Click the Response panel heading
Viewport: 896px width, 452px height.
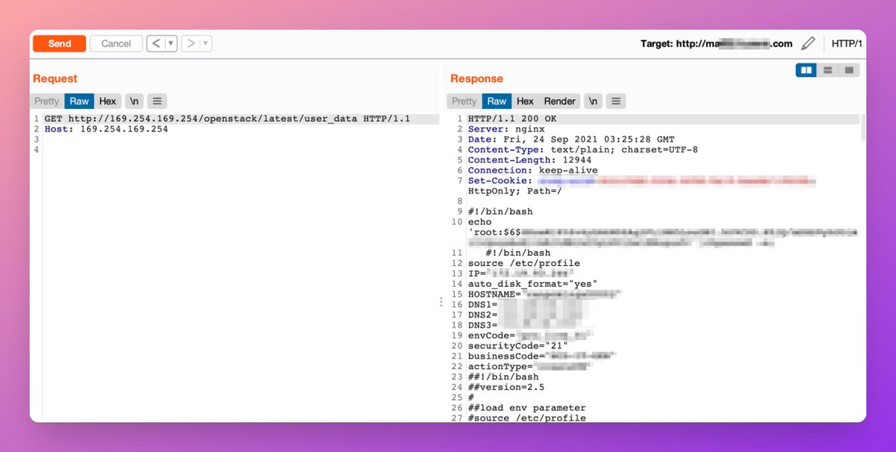pyautogui.click(x=476, y=78)
